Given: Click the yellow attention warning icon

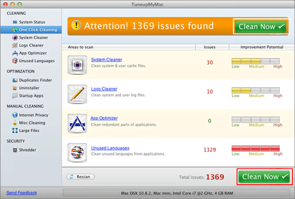Looking at the screenshot, I should (76, 25).
